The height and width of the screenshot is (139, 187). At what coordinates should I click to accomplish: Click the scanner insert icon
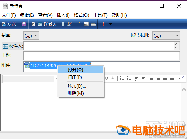93,24
